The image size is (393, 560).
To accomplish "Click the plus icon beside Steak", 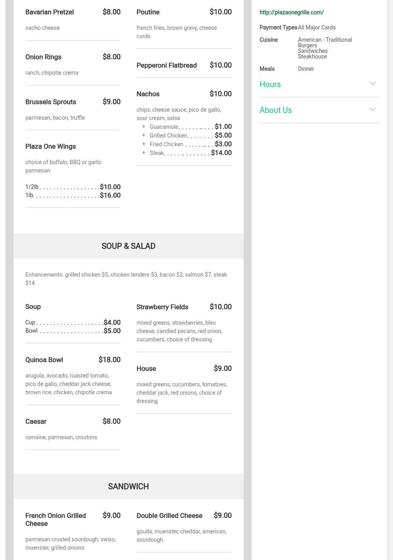I will (x=144, y=153).
